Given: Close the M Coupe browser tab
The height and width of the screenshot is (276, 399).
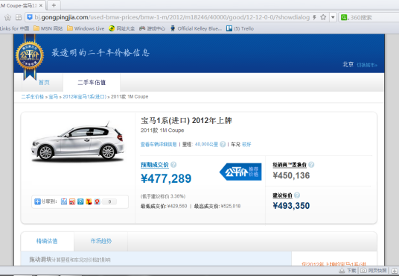Looking at the screenshot, I should [41, 5].
